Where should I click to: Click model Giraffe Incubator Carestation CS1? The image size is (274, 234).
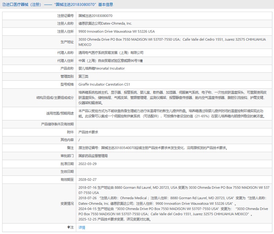click(x=104, y=84)
